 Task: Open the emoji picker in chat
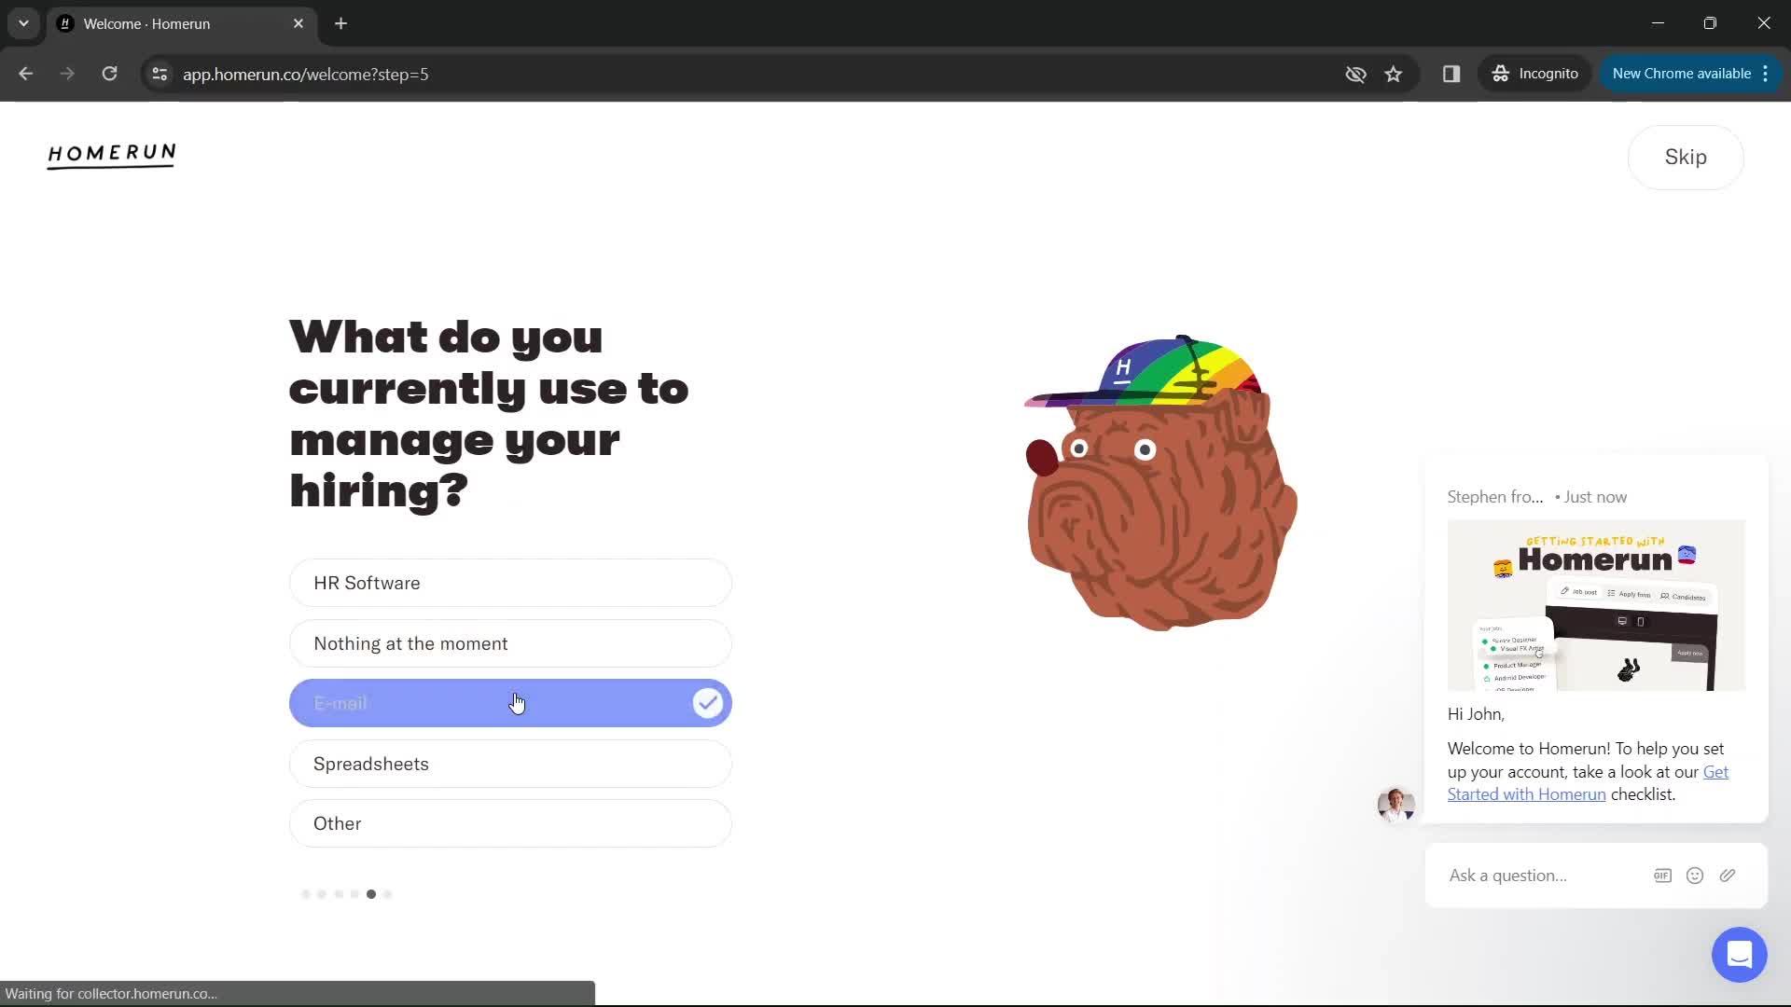point(1695,876)
